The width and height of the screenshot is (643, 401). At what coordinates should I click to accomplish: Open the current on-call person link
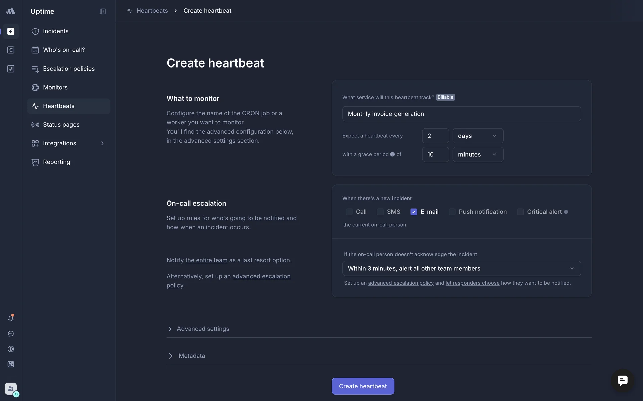[x=379, y=225]
